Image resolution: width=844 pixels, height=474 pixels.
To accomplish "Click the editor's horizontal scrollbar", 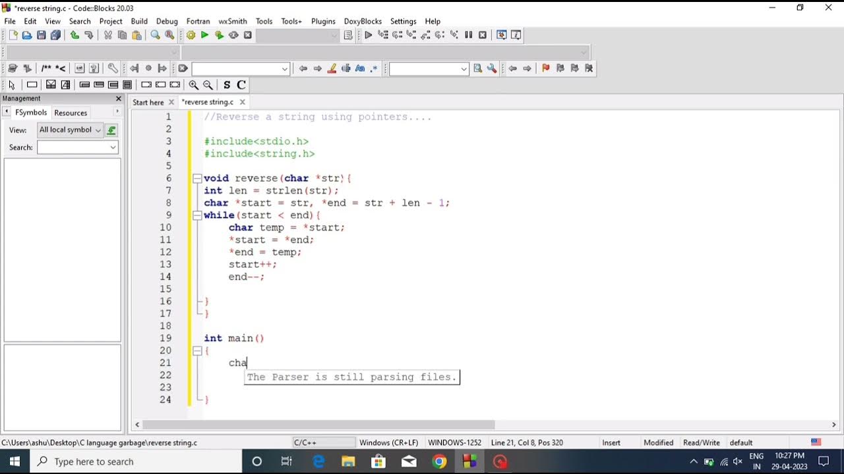I will (x=318, y=425).
